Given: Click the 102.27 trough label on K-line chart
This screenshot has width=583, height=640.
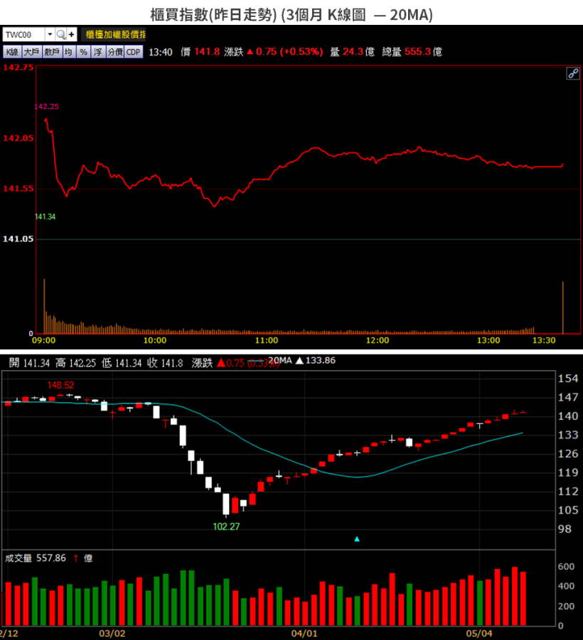Looking at the screenshot, I should coord(226,526).
